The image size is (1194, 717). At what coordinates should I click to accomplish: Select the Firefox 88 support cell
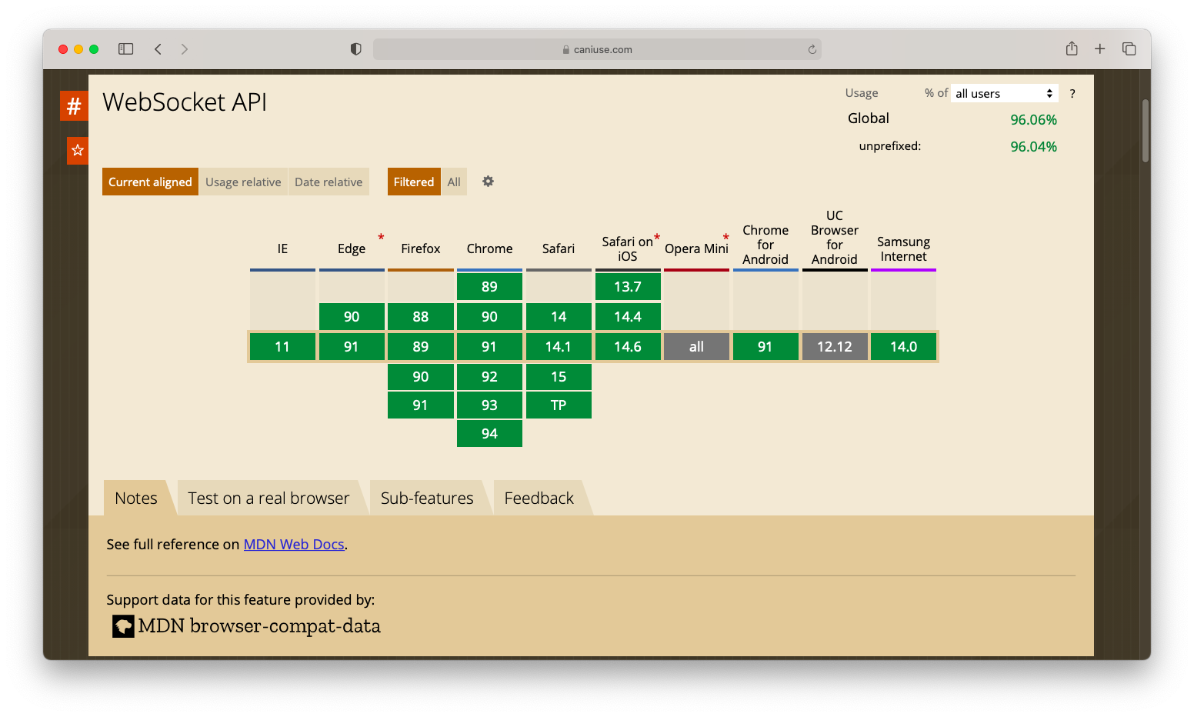tap(421, 316)
